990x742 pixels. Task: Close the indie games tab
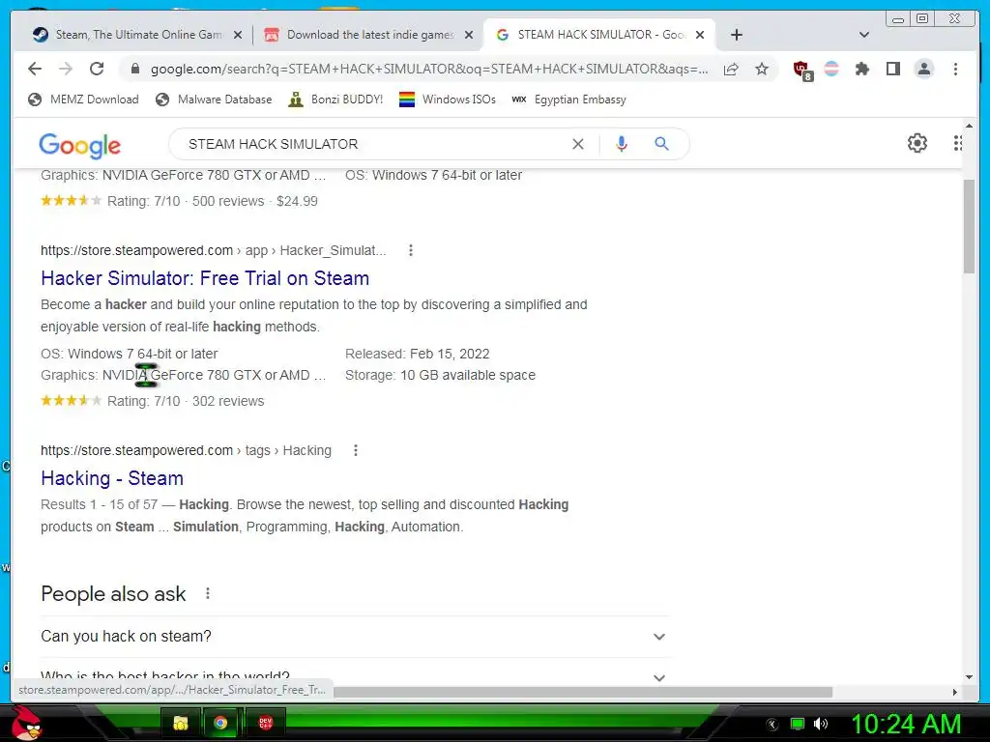[x=469, y=36]
